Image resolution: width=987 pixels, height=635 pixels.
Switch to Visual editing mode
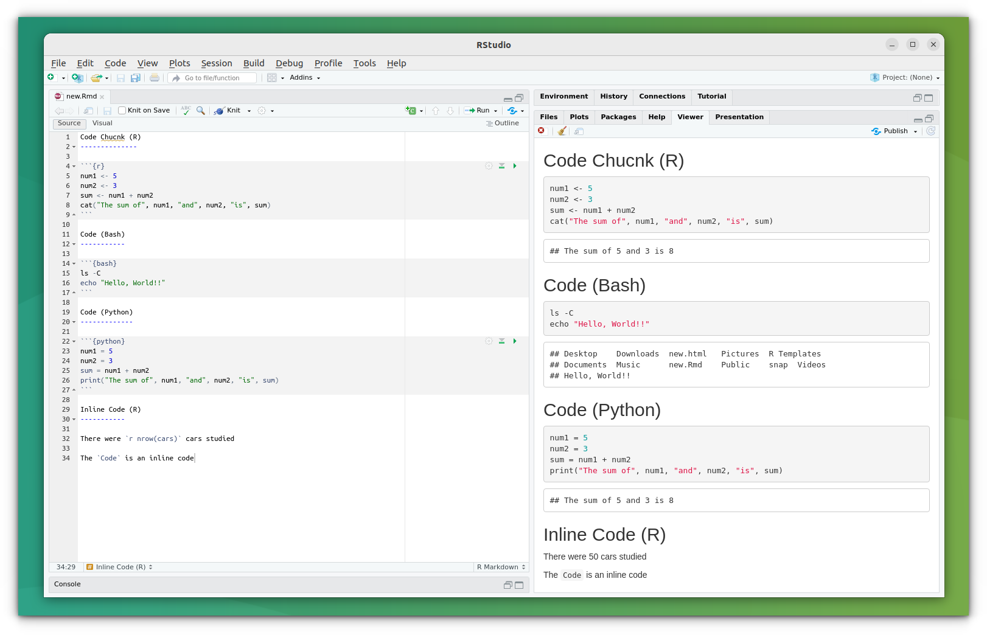102,123
